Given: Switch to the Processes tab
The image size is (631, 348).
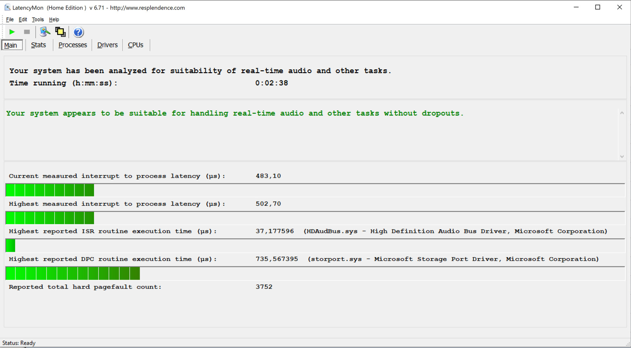Looking at the screenshot, I should pos(73,45).
